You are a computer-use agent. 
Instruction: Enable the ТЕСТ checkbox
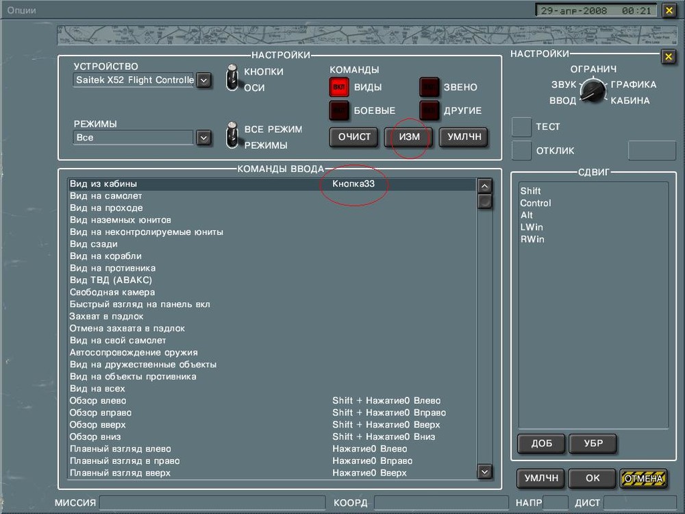pos(522,127)
